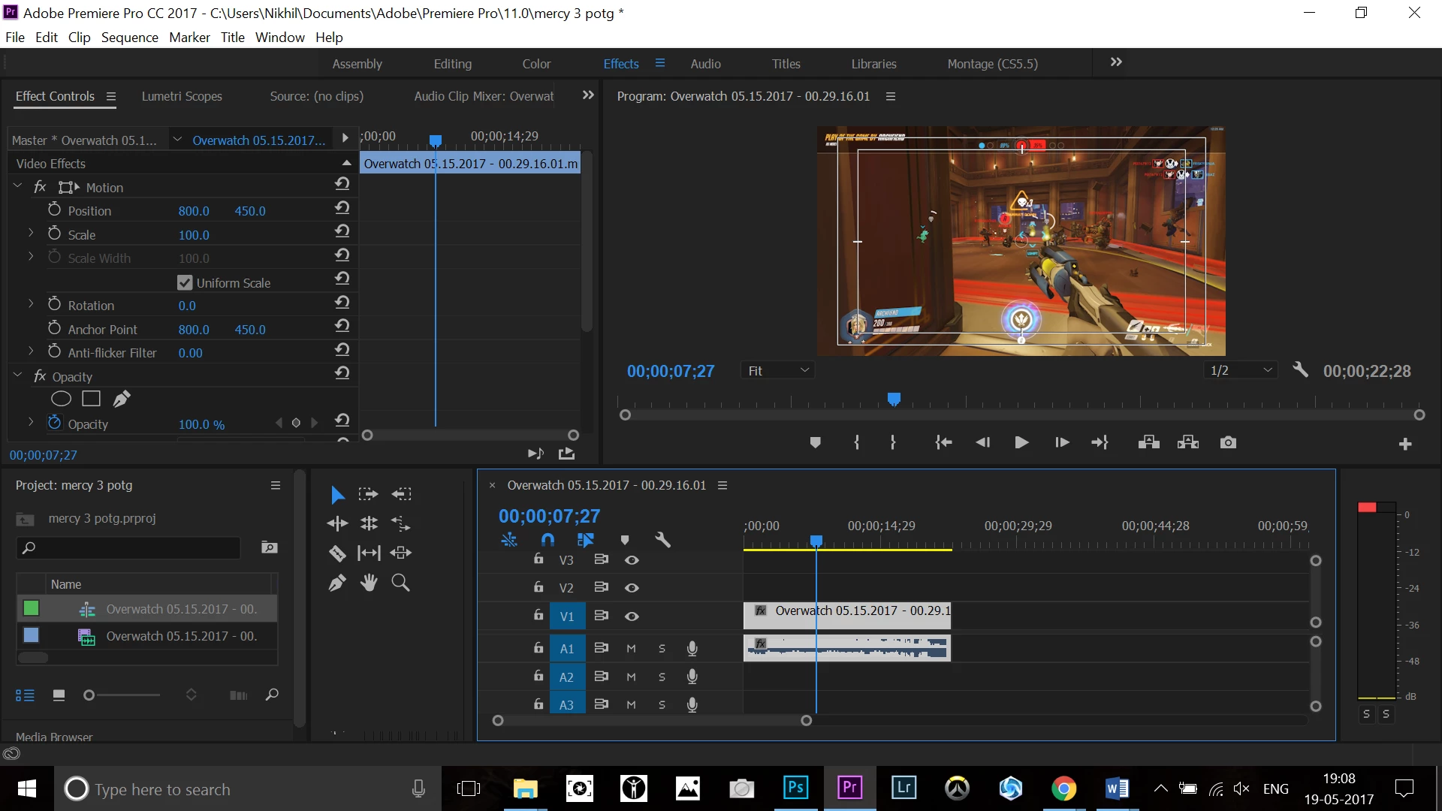Click the Export Frame camera icon

[x=1228, y=443]
